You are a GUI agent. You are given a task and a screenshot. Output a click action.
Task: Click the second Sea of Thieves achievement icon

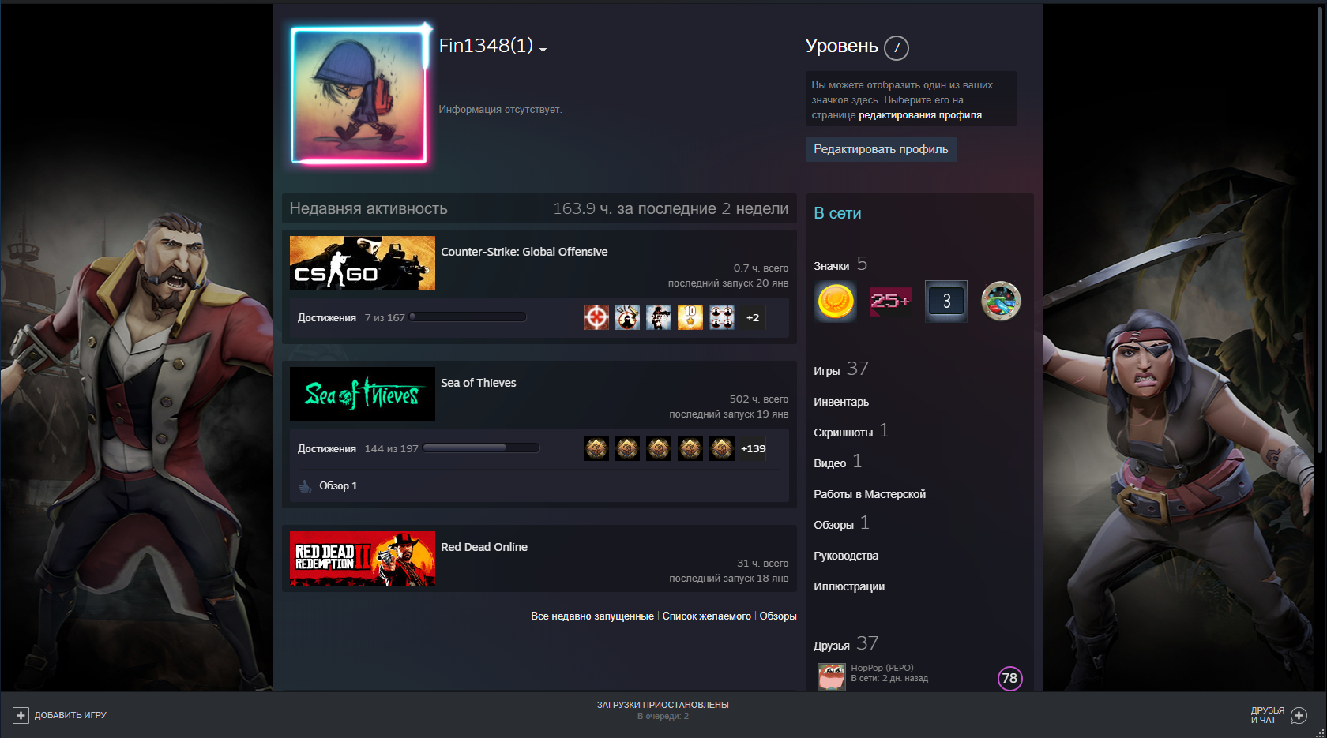[627, 448]
